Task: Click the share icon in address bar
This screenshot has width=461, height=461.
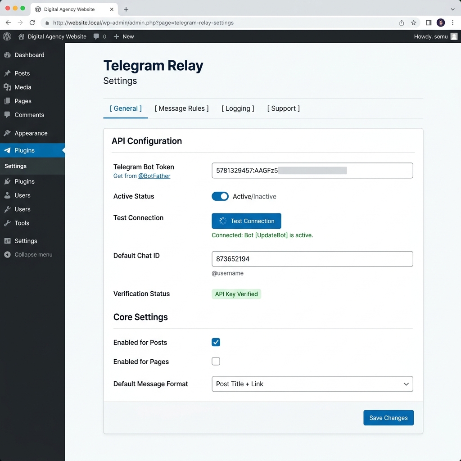Action: (402, 23)
